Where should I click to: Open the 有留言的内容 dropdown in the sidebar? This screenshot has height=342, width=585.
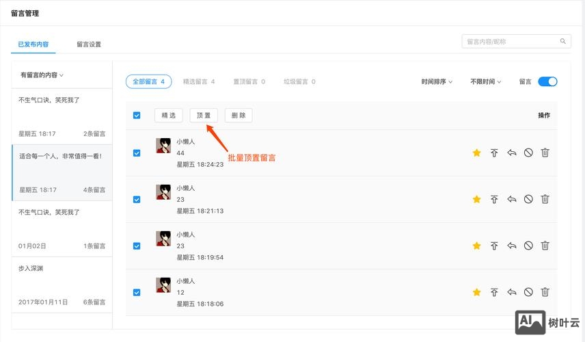[x=42, y=75]
